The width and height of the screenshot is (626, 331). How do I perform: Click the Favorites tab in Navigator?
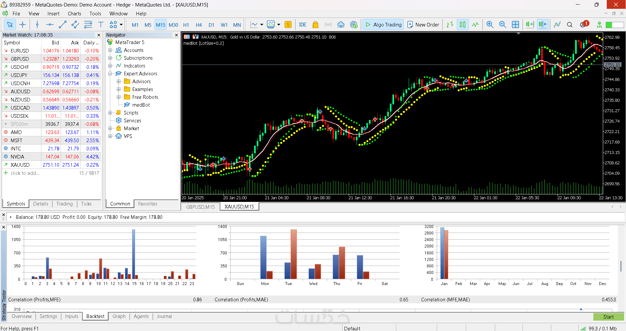pos(147,204)
